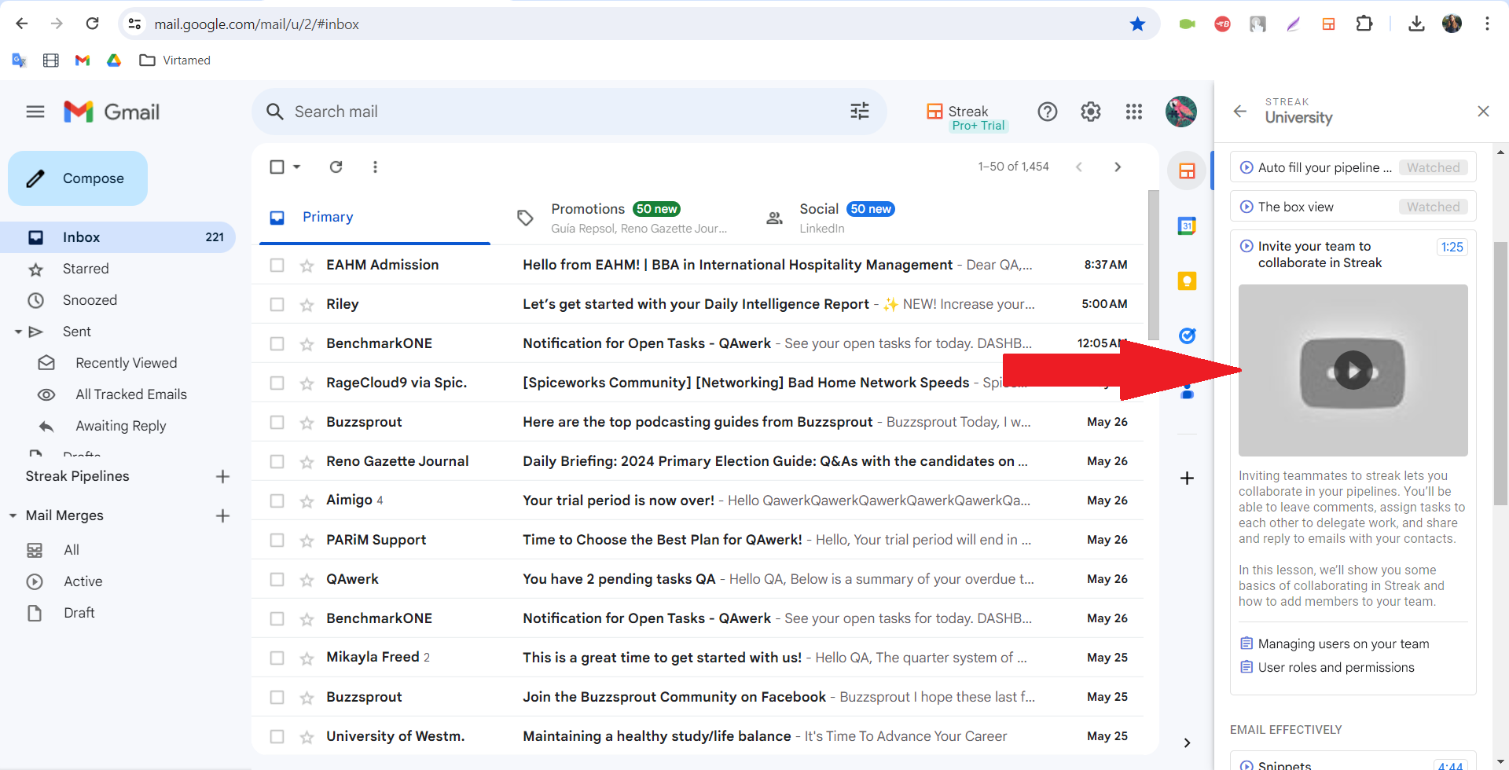
Task: Star the PARiM Support email
Action: point(307,541)
